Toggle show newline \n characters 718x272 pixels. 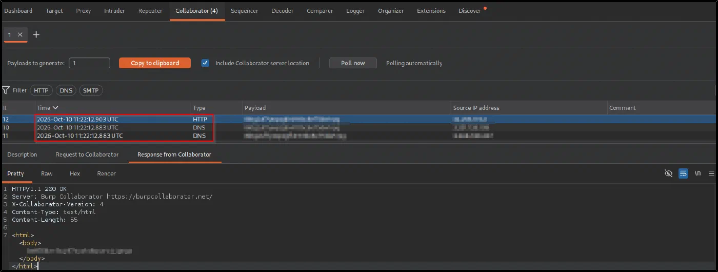(x=698, y=173)
